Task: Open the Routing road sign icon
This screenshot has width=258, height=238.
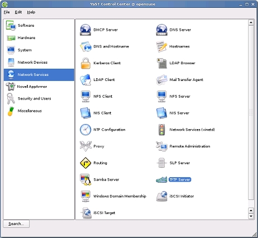Action: pyautogui.click(x=85, y=163)
